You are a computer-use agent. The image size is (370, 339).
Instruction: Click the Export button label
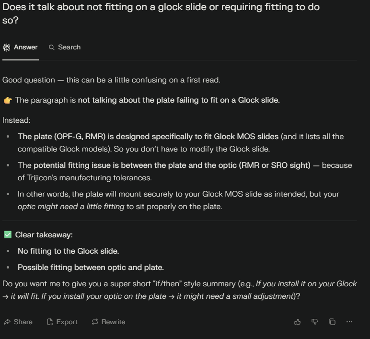(67, 322)
